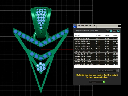Click the green Calculate arrow icon

(104, 82)
